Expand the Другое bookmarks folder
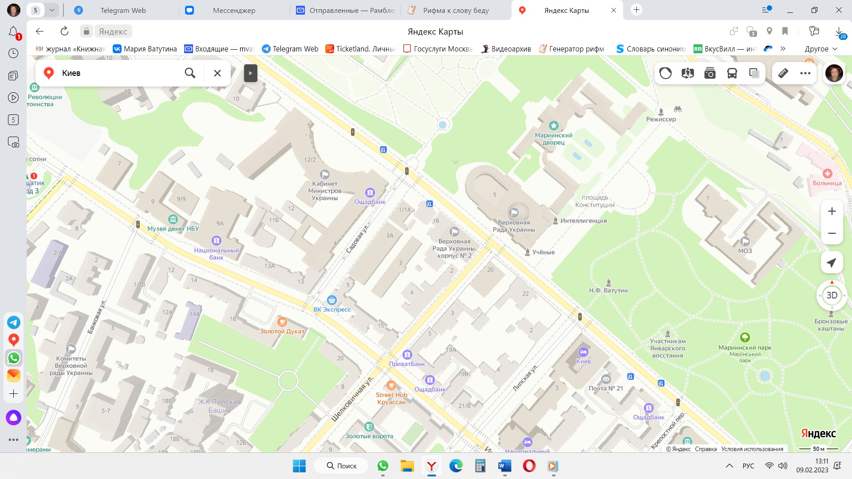Screen dimensions: 852x479 click(820, 49)
